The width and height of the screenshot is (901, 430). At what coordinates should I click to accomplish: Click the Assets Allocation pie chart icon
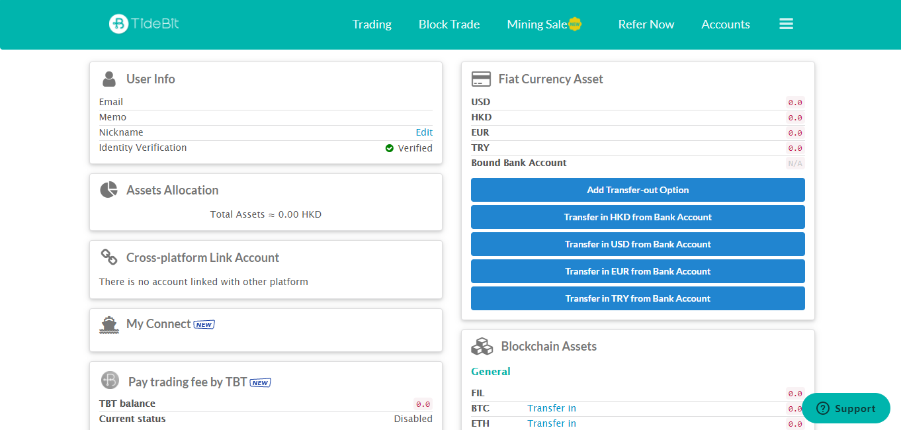[109, 190]
